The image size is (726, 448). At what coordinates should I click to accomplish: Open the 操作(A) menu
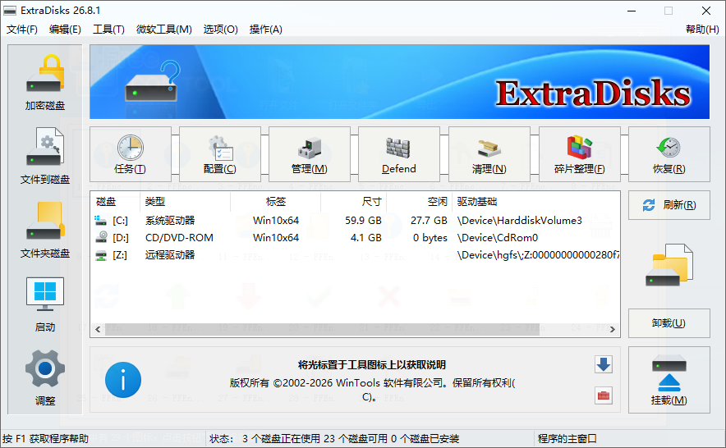(266, 30)
